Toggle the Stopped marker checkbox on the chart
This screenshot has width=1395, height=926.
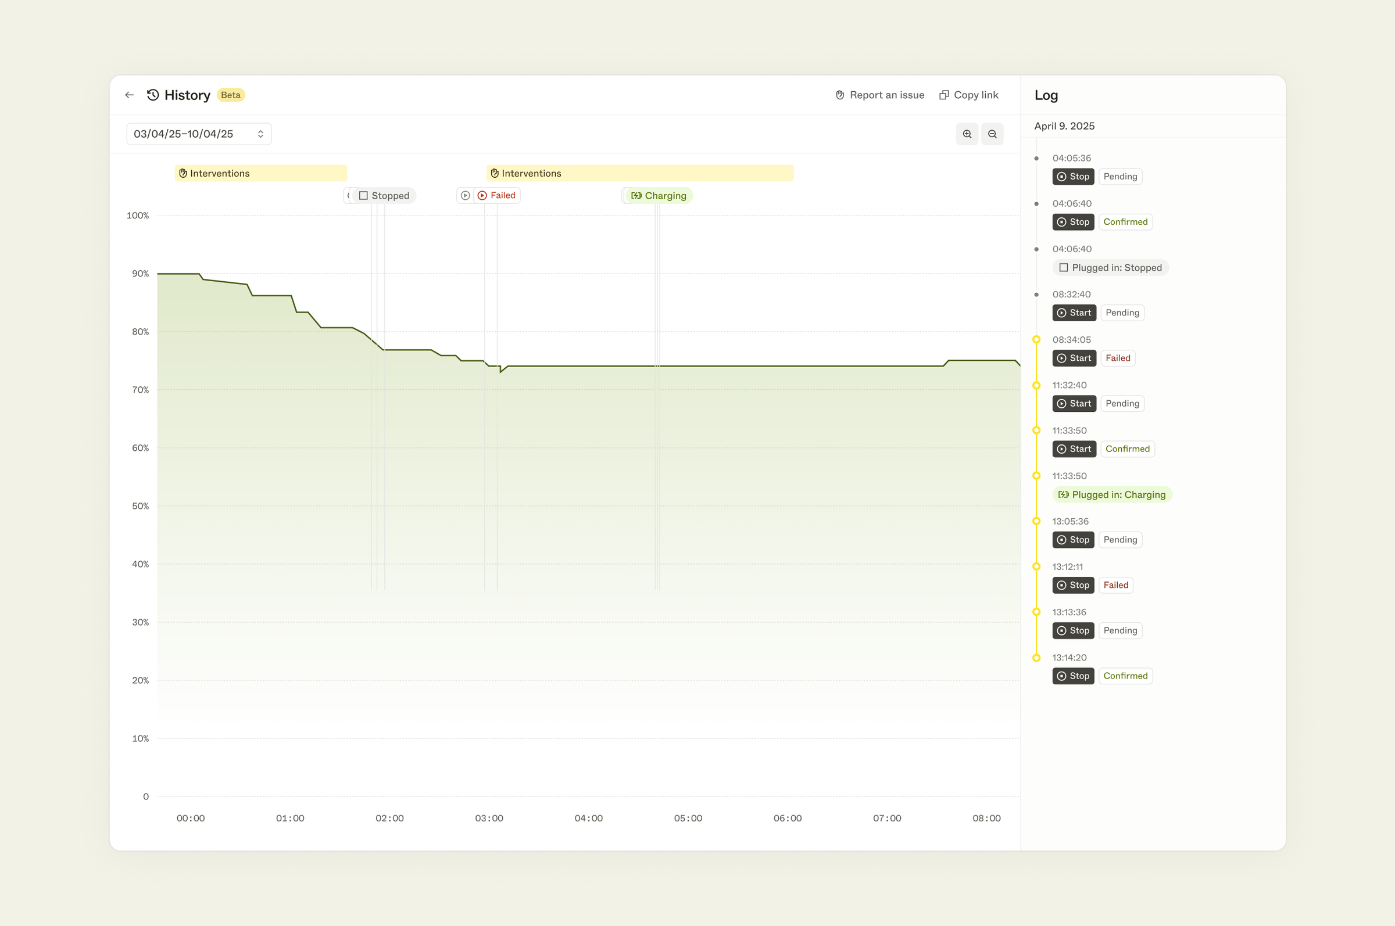pos(363,195)
